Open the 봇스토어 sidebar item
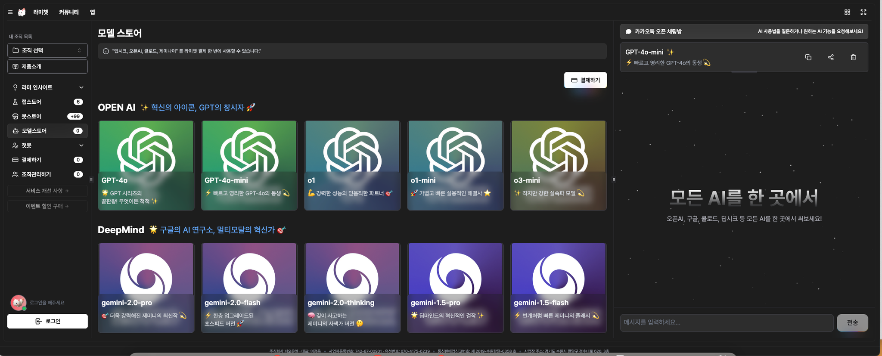The height and width of the screenshot is (356, 882). (47, 116)
